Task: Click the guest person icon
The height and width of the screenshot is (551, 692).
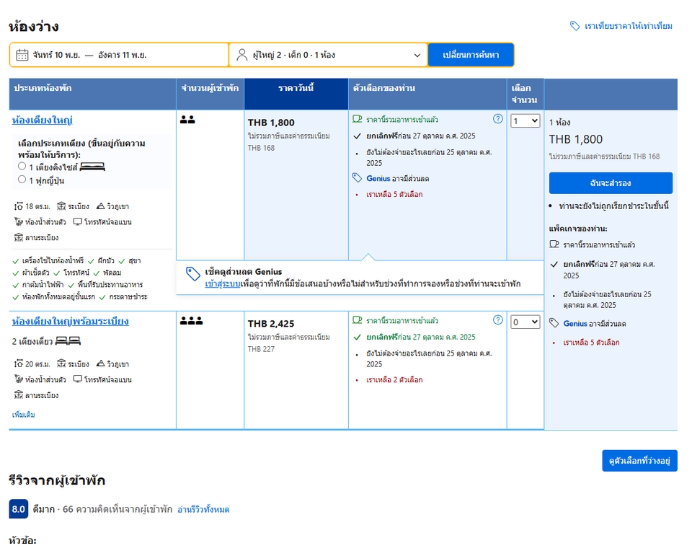Action: (x=241, y=55)
